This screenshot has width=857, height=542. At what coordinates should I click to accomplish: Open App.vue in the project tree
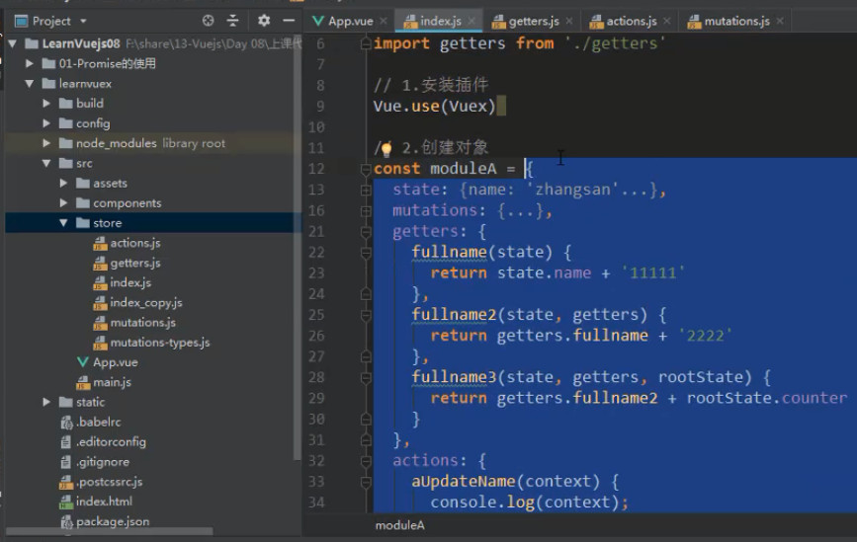click(115, 362)
